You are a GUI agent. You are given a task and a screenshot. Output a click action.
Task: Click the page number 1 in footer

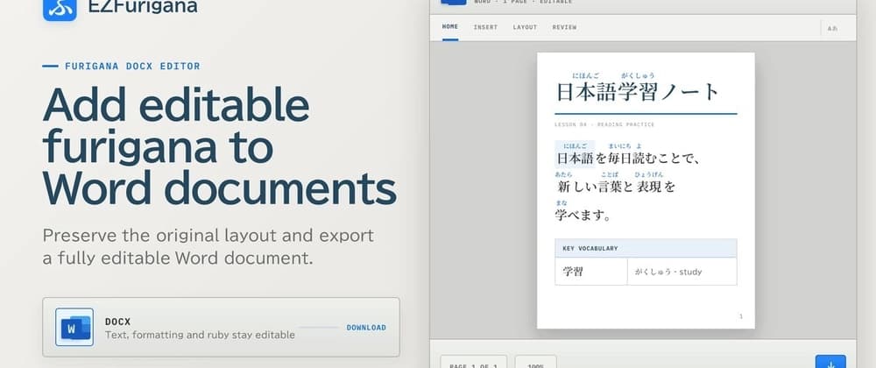coord(741,316)
